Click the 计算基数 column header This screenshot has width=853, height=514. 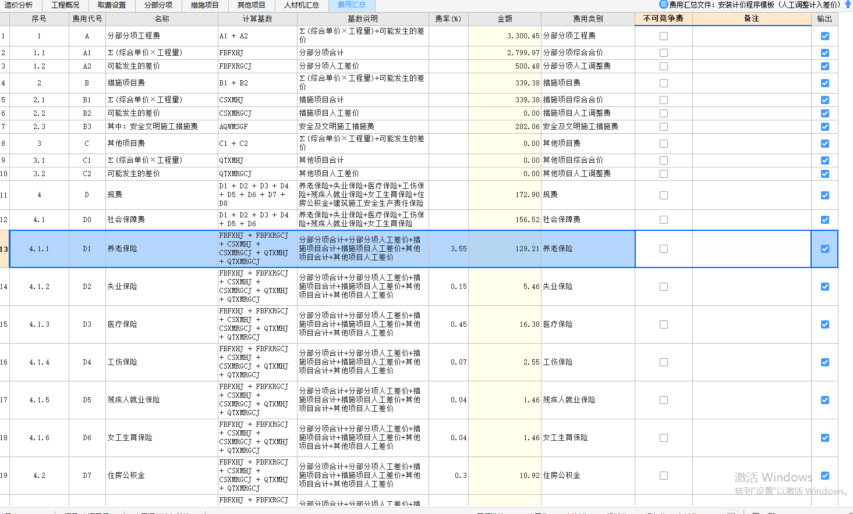tap(257, 19)
